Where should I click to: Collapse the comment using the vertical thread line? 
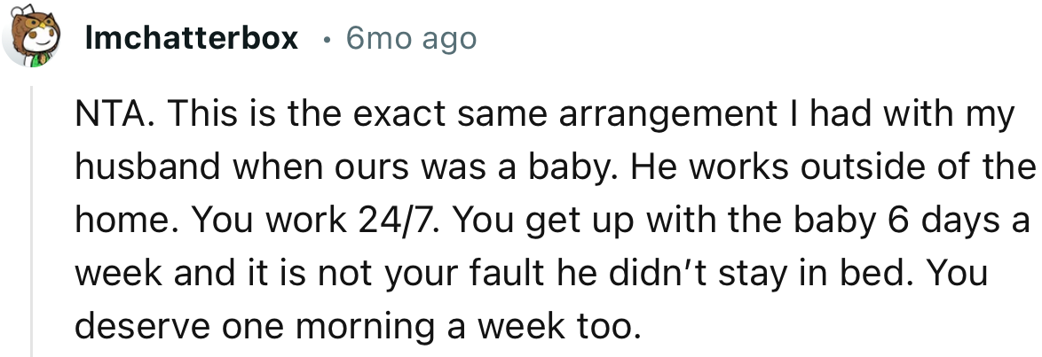(32, 221)
